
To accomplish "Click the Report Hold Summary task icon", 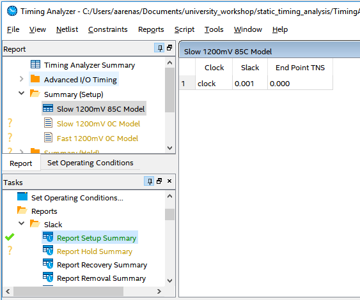I will tap(48, 250).
